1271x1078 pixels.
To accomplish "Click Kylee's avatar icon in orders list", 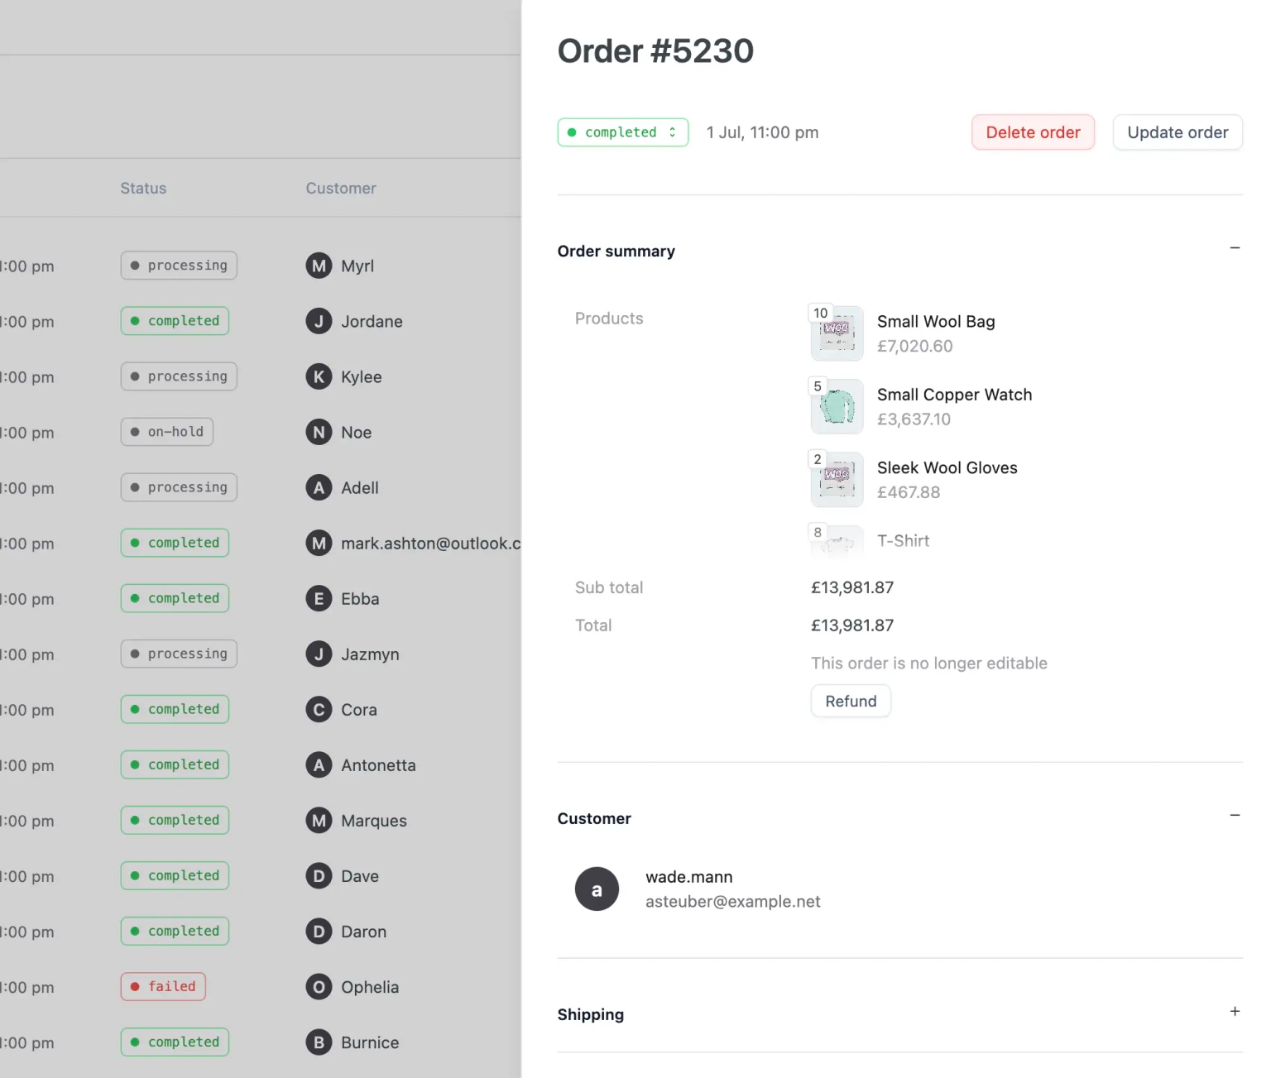I will point(319,376).
